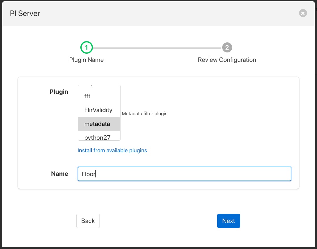Click the Plugin field label

tap(59, 92)
